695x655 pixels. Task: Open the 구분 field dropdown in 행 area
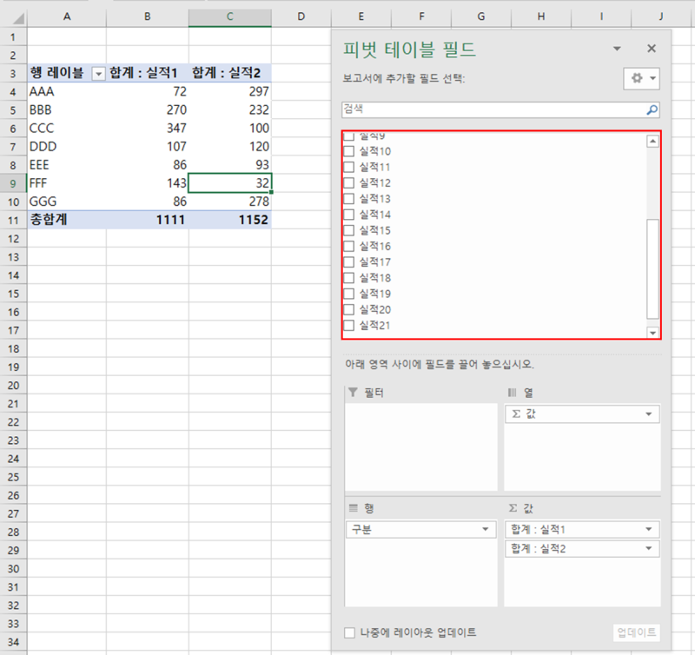(486, 529)
